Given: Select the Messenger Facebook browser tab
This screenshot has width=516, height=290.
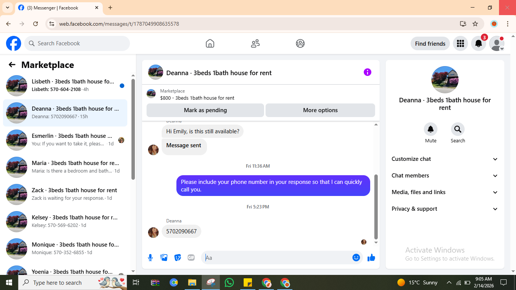Looking at the screenshot, I should (59, 8).
